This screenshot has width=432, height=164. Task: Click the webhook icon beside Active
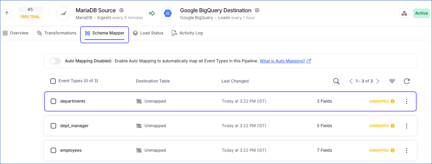404,13
